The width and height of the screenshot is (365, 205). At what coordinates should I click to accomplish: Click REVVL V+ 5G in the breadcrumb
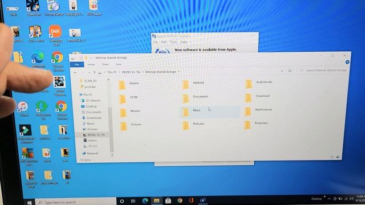point(131,72)
